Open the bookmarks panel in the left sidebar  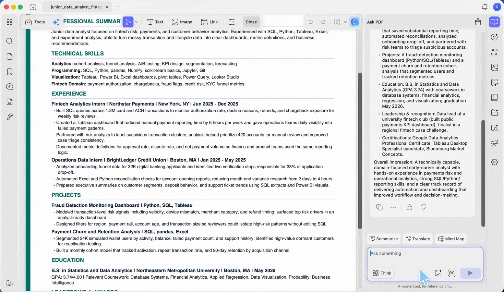click(10, 72)
